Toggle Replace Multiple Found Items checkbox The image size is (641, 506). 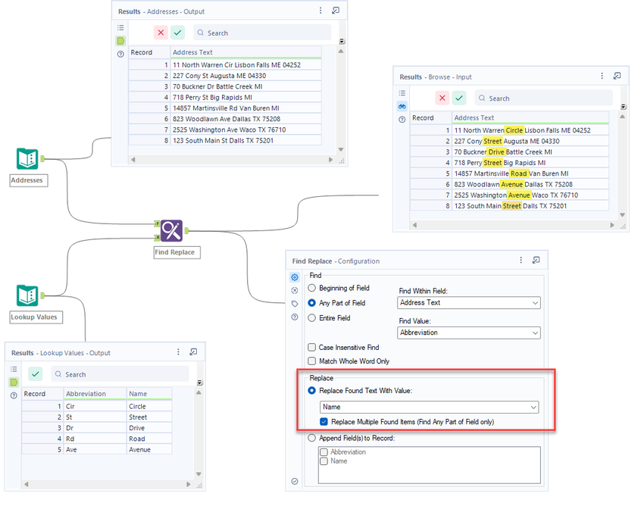click(x=324, y=421)
